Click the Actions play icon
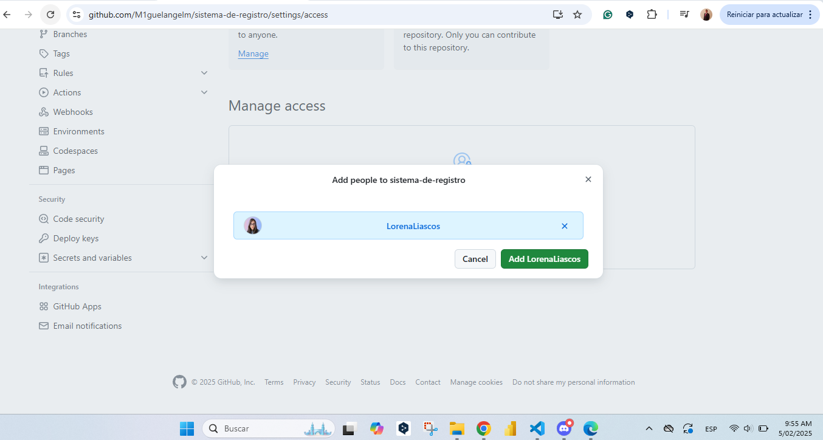823x440 pixels. [44, 92]
